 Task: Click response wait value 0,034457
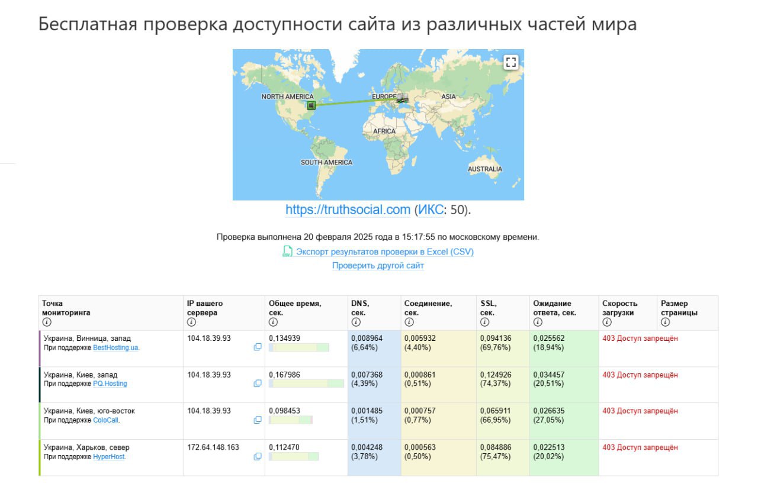coord(549,375)
